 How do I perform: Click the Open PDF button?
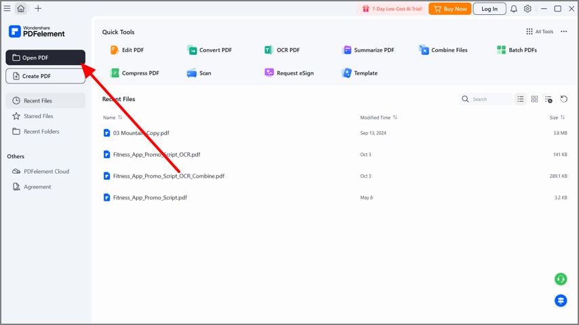point(45,58)
